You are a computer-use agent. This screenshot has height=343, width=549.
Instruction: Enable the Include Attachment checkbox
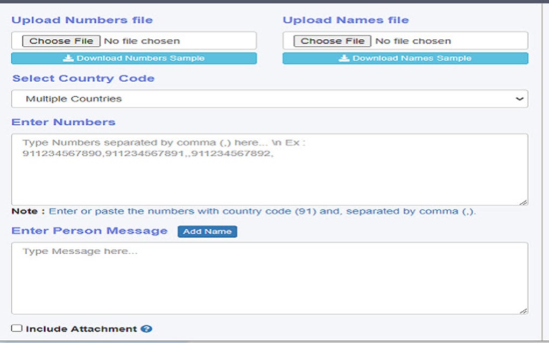(17, 328)
